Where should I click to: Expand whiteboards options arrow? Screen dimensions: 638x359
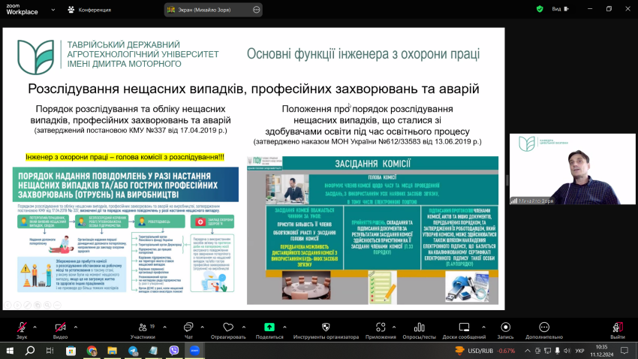coord(483,327)
